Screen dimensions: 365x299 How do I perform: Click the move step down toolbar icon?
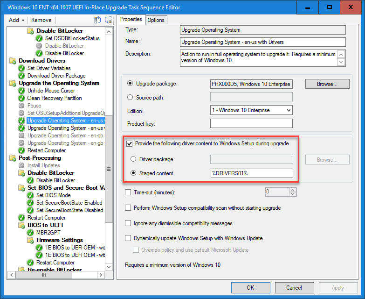(x=108, y=20)
